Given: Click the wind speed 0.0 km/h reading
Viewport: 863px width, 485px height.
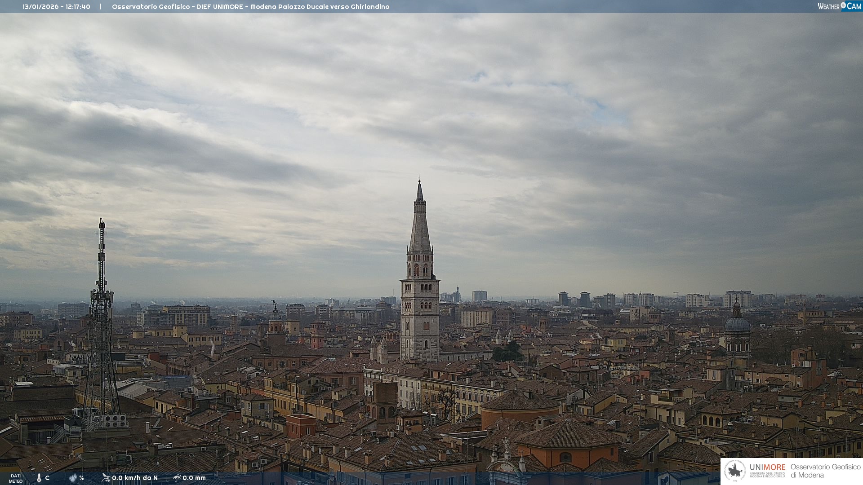Looking at the screenshot, I should (x=135, y=478).
